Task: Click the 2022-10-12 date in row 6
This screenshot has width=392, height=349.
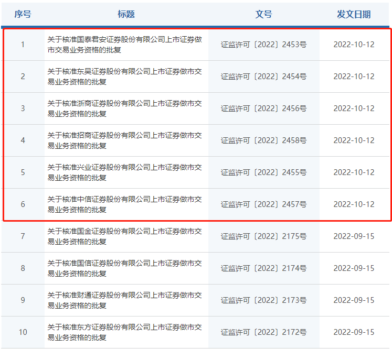Action: point(354,204)
